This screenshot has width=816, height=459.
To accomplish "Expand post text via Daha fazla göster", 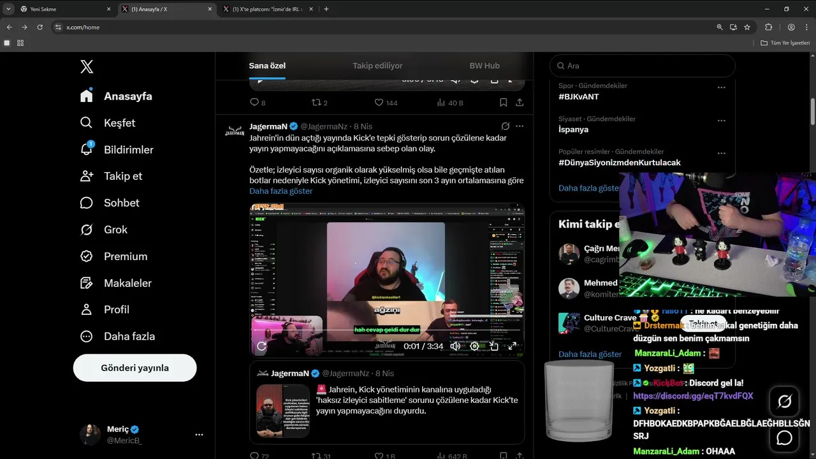I will 280,191.
